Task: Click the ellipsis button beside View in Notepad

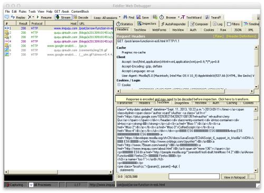Action: (x=252, y=177)
